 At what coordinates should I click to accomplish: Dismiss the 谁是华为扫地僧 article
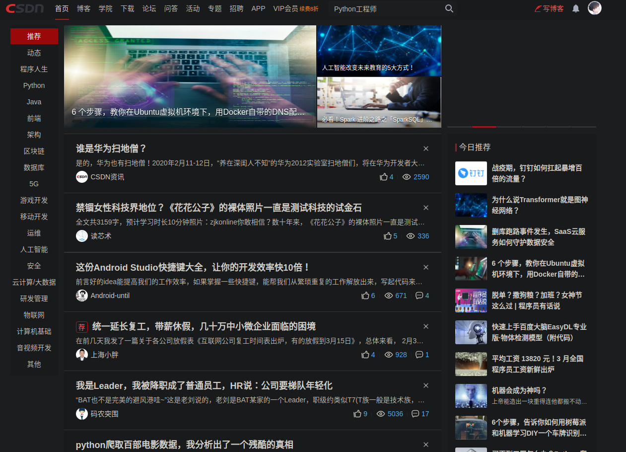426,149
